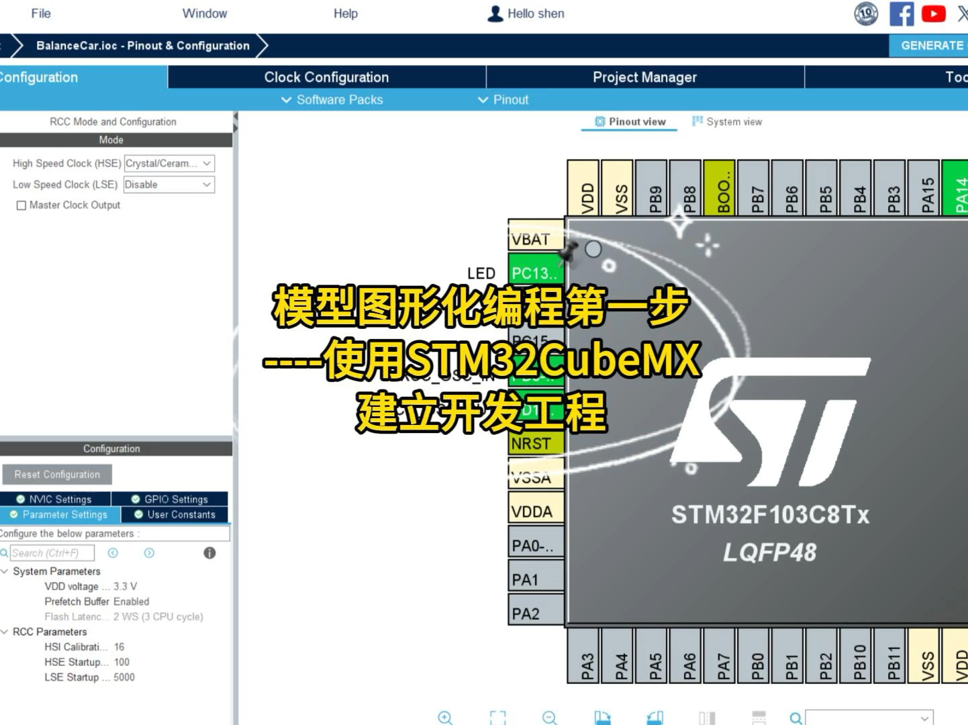Click the System view icon
Viewport: 968px width, 725px height.
pyautogui.click(x=698, y=122)
